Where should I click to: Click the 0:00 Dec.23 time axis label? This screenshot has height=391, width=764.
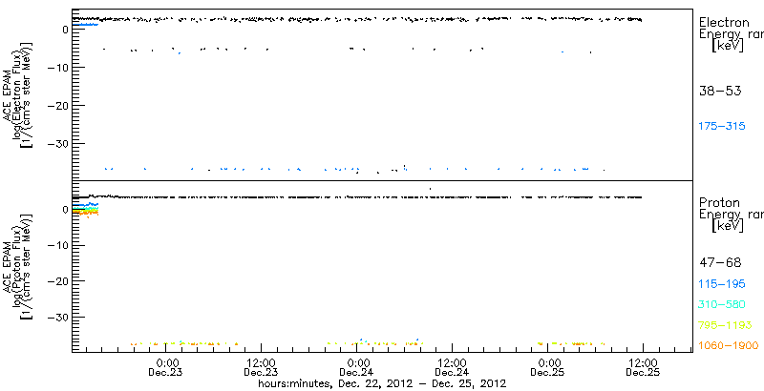pyautogui.click(x=165, y=367)
